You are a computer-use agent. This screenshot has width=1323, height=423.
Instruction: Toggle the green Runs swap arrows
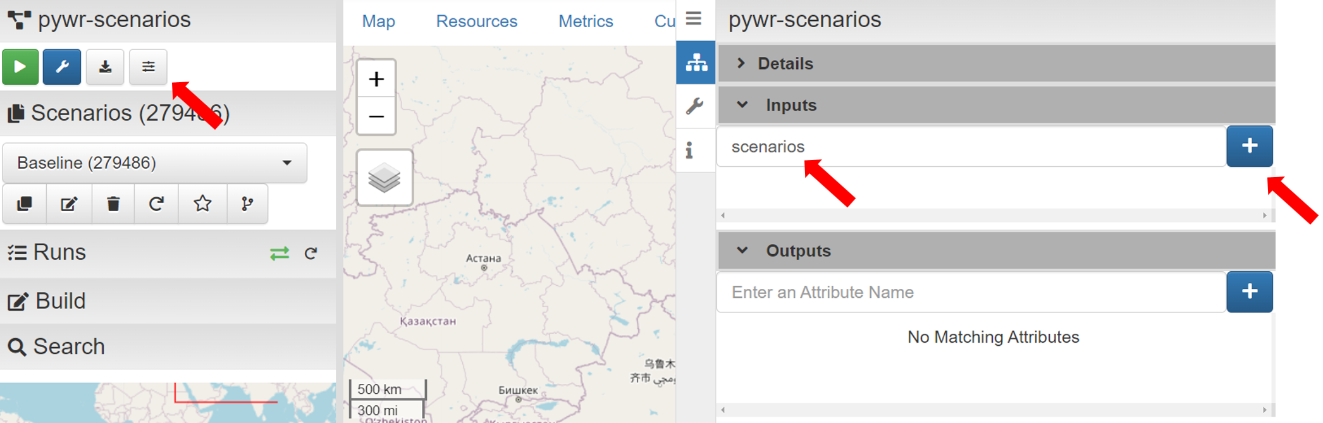tap(280, 254)
